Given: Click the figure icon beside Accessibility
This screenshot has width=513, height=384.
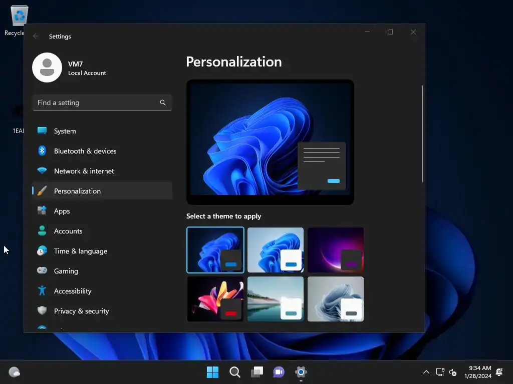Looking at the screenshot, I should (x=42, y=290).
